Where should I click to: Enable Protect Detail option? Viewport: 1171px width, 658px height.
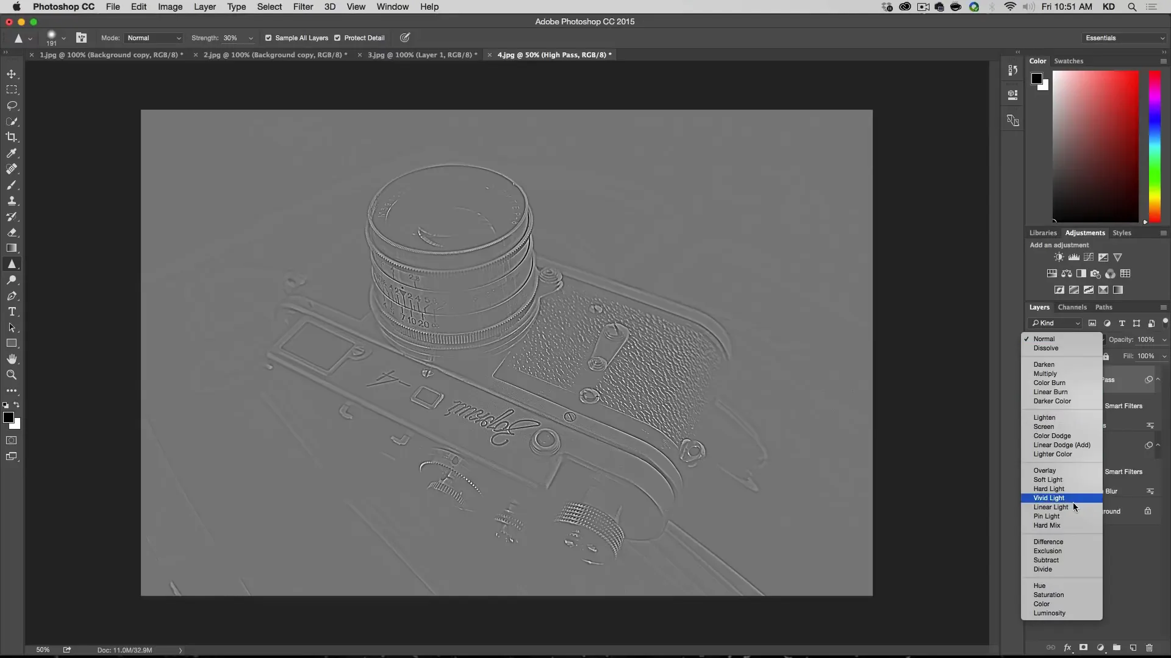339,38
